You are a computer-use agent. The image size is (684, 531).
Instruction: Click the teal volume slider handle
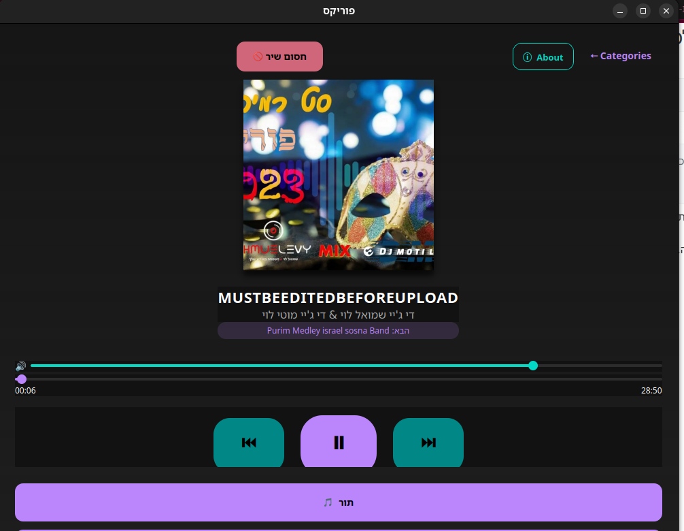[533, 366]
